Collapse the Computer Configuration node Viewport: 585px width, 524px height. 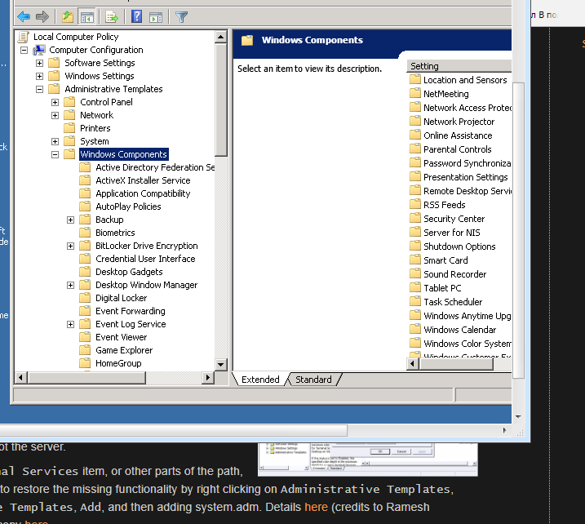pos(24,50)
